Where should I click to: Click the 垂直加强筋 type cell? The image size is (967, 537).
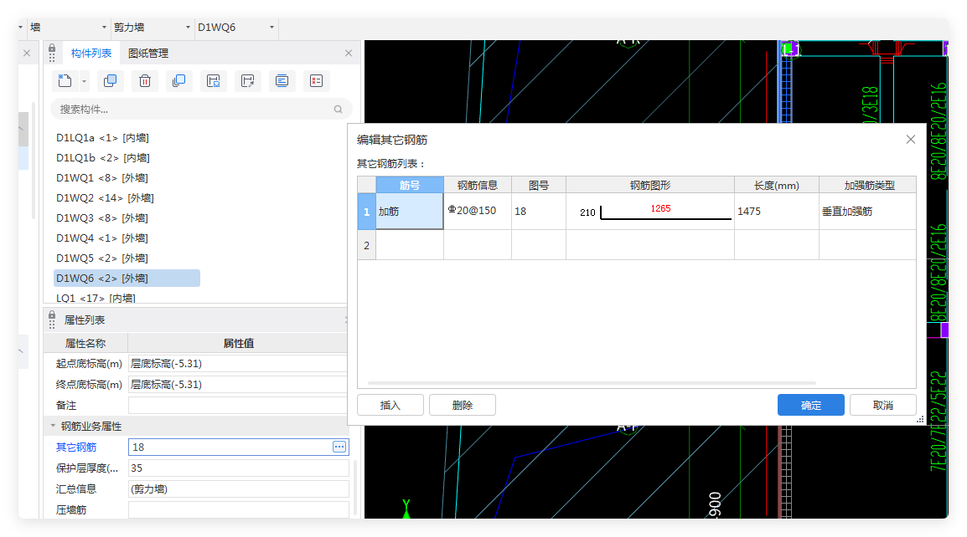click(x=868, y=212)
